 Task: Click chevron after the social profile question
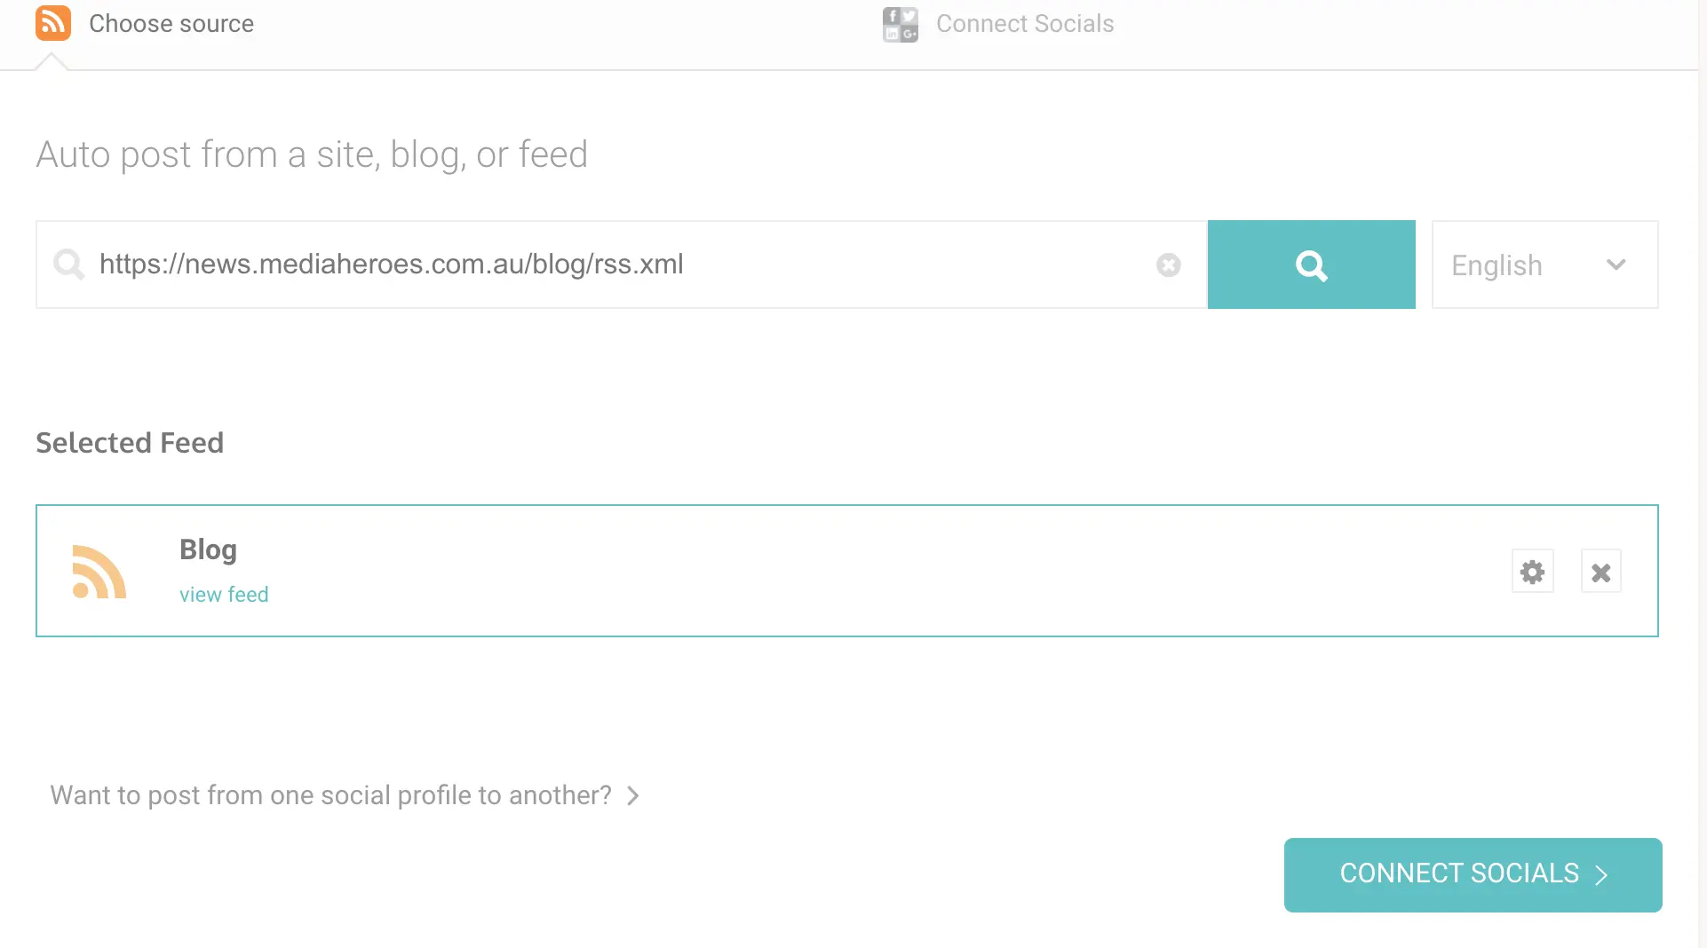coord(633,795)
